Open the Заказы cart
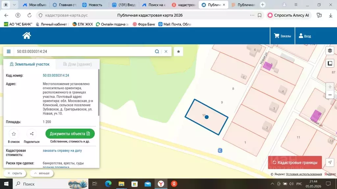This screenshot has width=337, height=189. 282,36
